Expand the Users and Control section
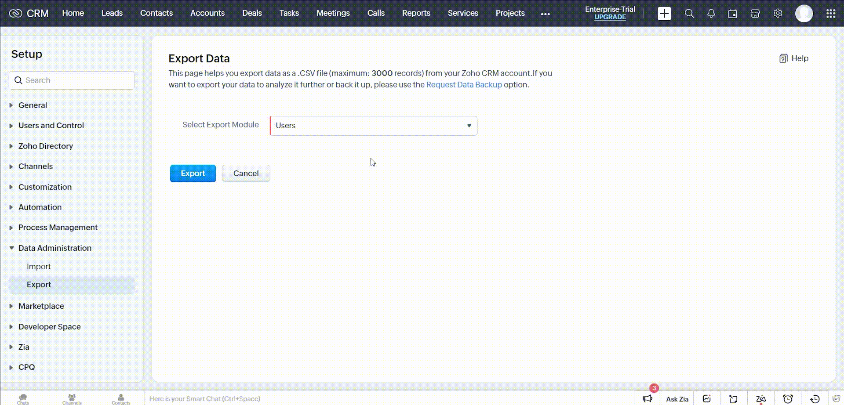 [x=51, y=126]
